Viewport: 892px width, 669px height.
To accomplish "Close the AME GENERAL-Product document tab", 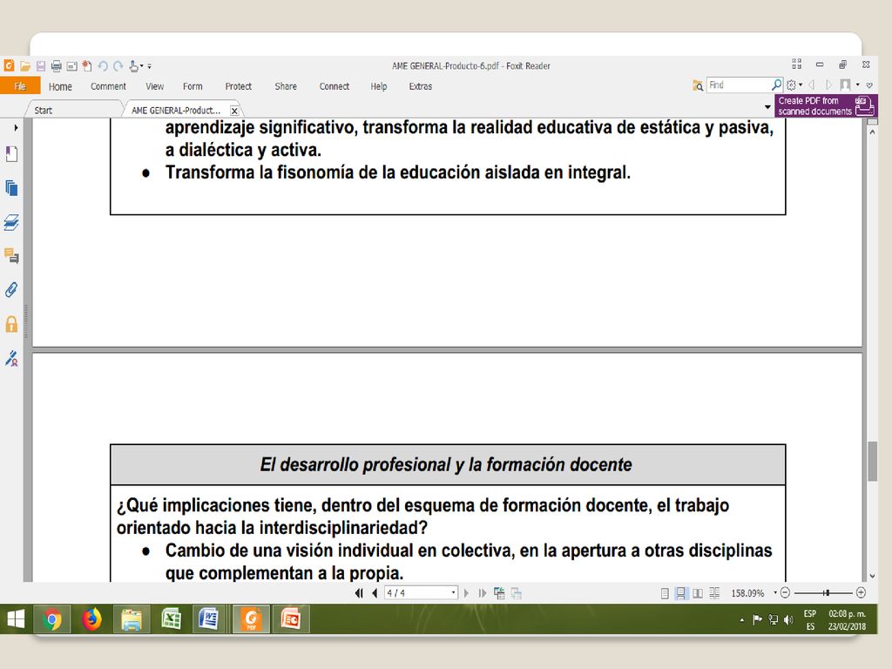I will pos(233,111).
